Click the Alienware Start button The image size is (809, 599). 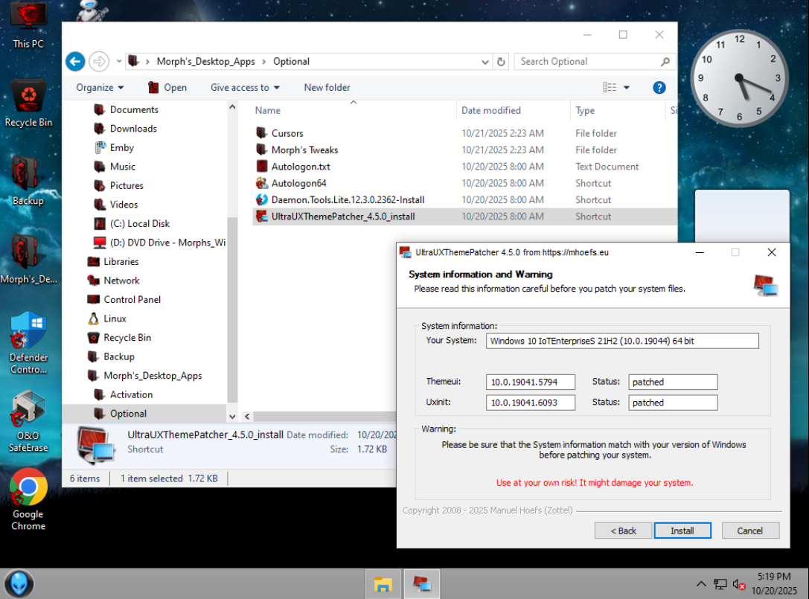point(19,583)
